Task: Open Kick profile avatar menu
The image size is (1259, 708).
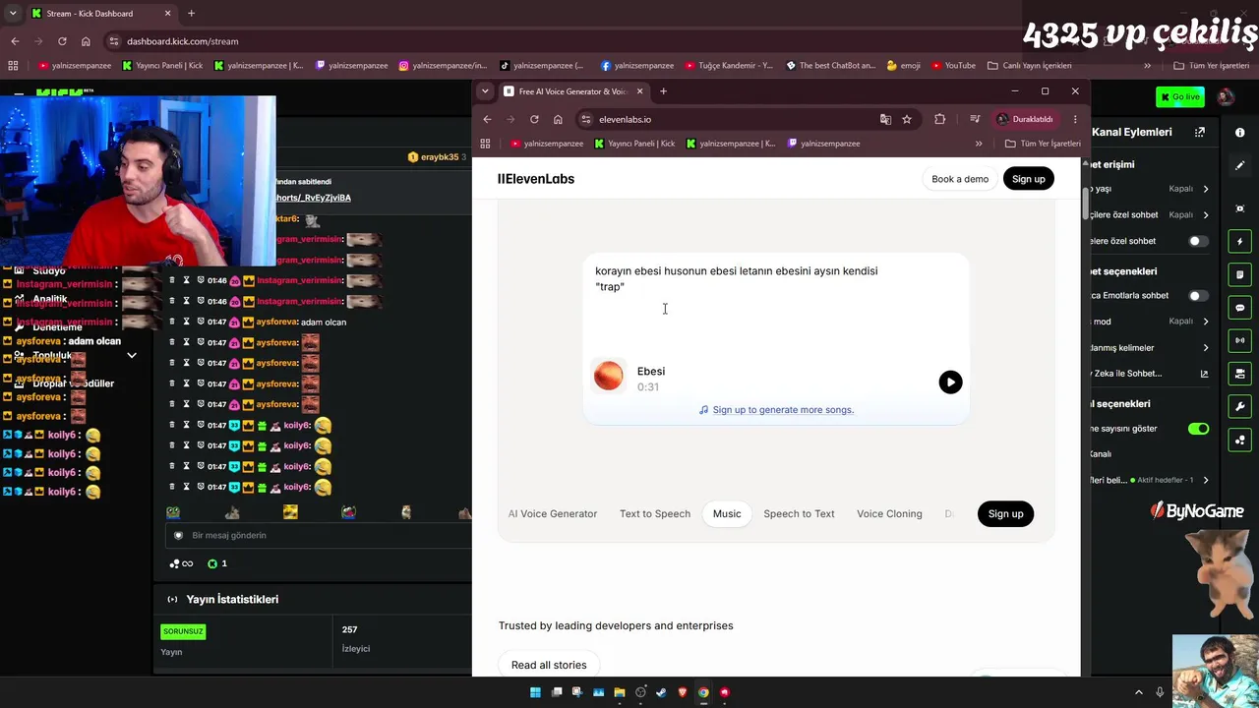Action: coord(1225,96)
